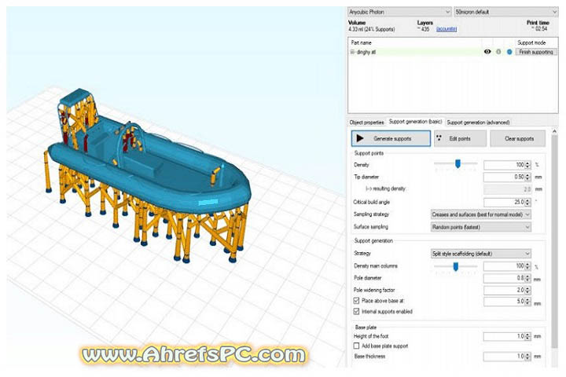Viewport: 566px width, 377px height.
Task: Click the Finish supporting button
Action: pos(536,52)
